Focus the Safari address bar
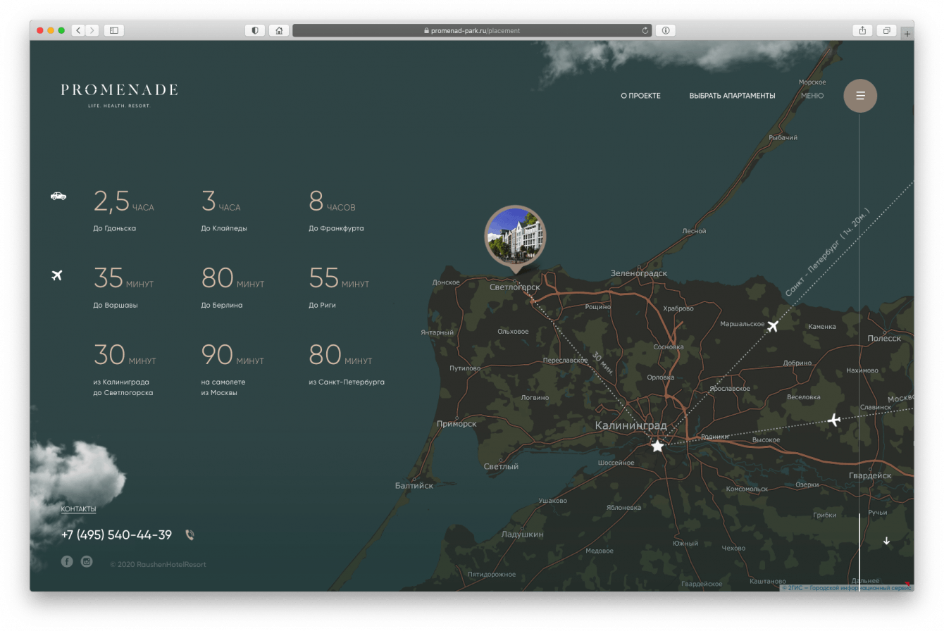944x631 pixels. (471, 30)
